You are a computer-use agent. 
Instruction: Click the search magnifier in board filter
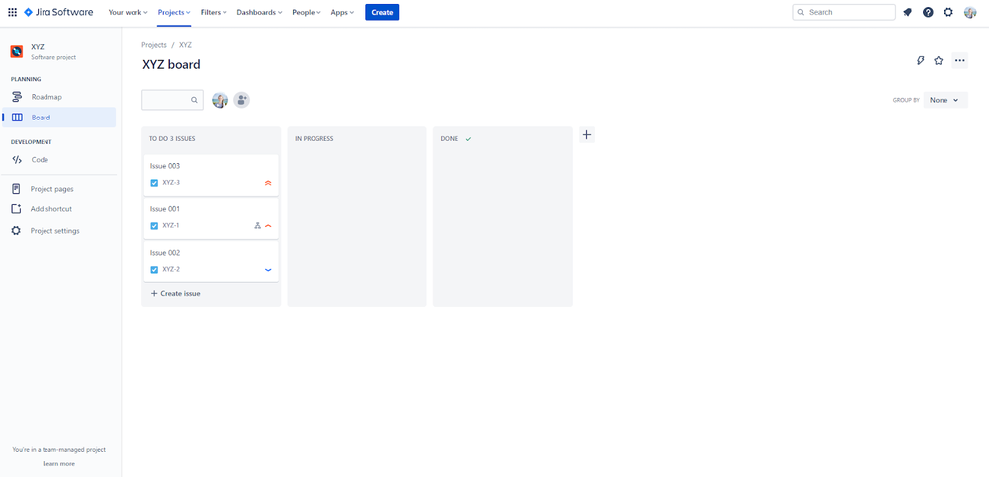[194, 100]
